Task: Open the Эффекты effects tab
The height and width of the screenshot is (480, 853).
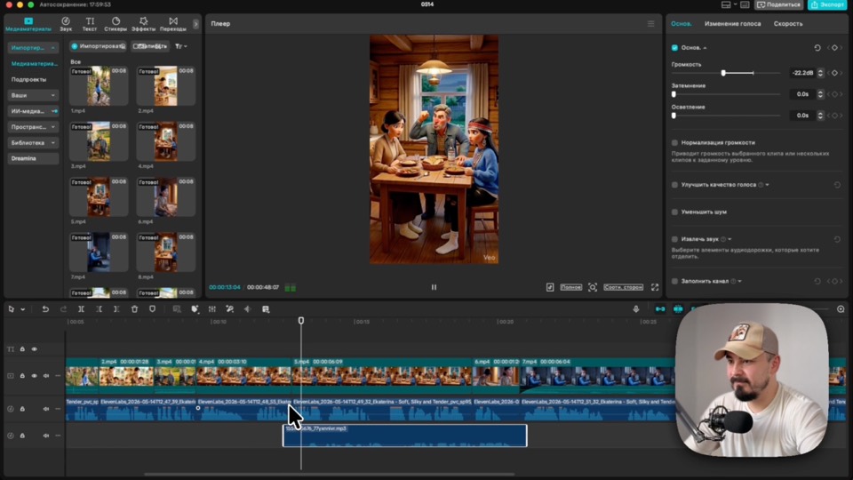Action: coord(143,24)
